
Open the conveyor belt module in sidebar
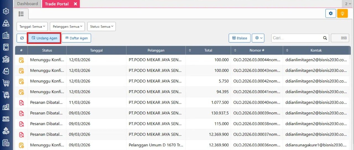click(x=6, y=119)
